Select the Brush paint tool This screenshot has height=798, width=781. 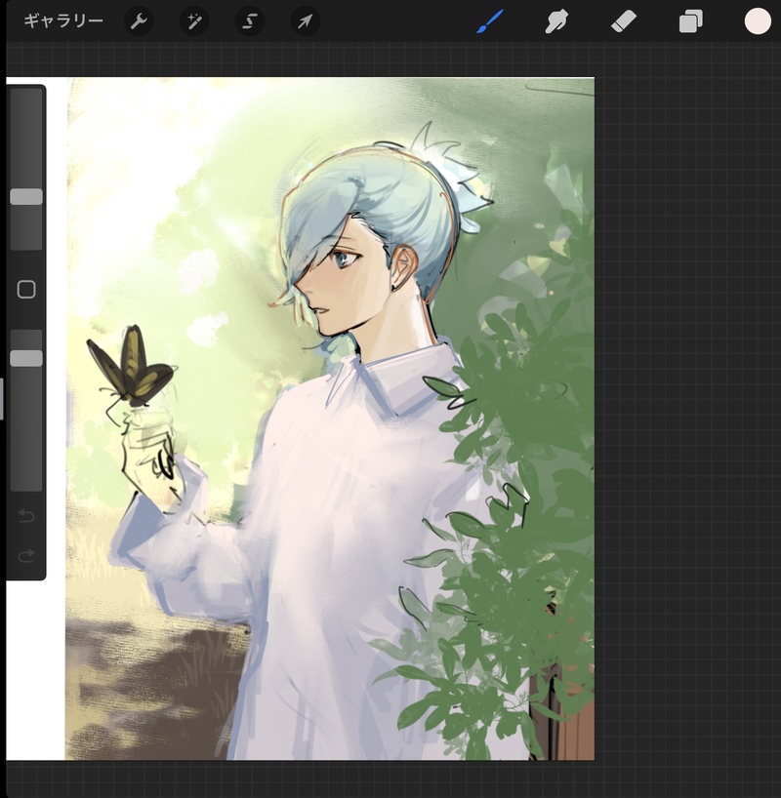490,21
